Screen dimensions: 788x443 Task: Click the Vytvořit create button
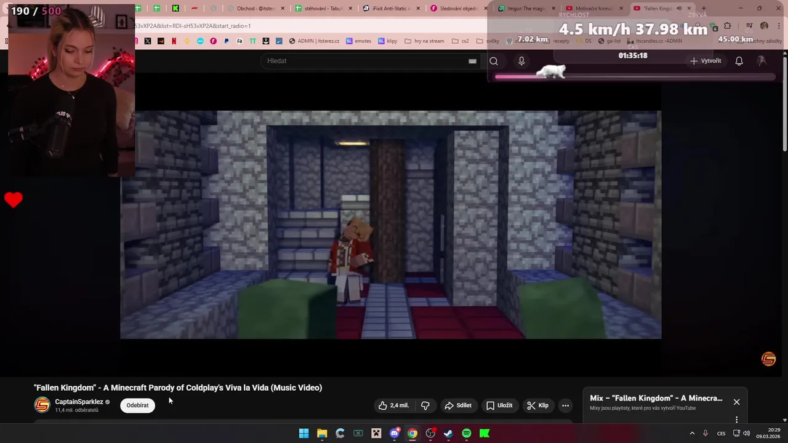(x=706, y=61)
